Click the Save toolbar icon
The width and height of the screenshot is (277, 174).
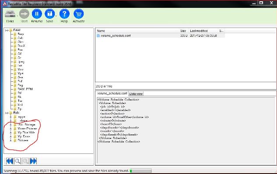[x=50, y=14]
